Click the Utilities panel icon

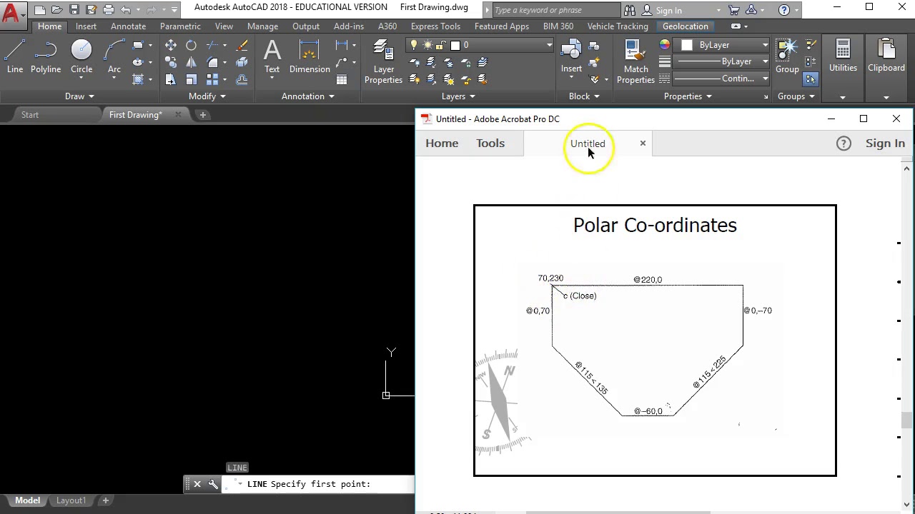click(843, 57)
